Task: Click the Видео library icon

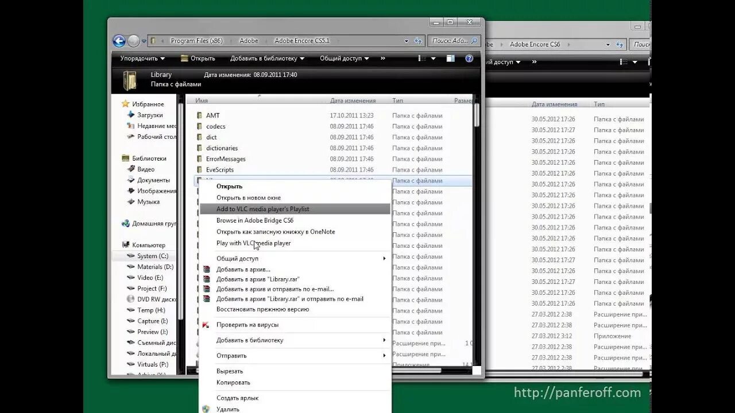Action: pos(130,169)
